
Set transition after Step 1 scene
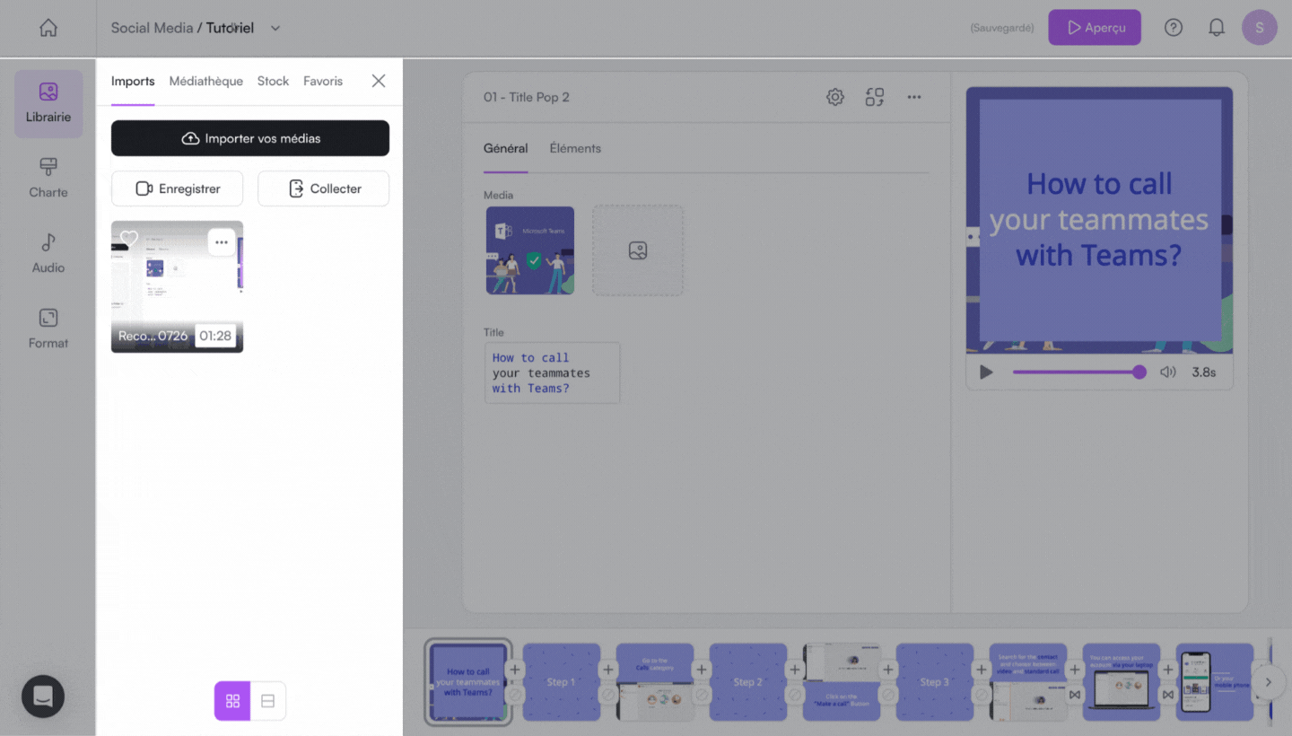[x=608, y=695]
